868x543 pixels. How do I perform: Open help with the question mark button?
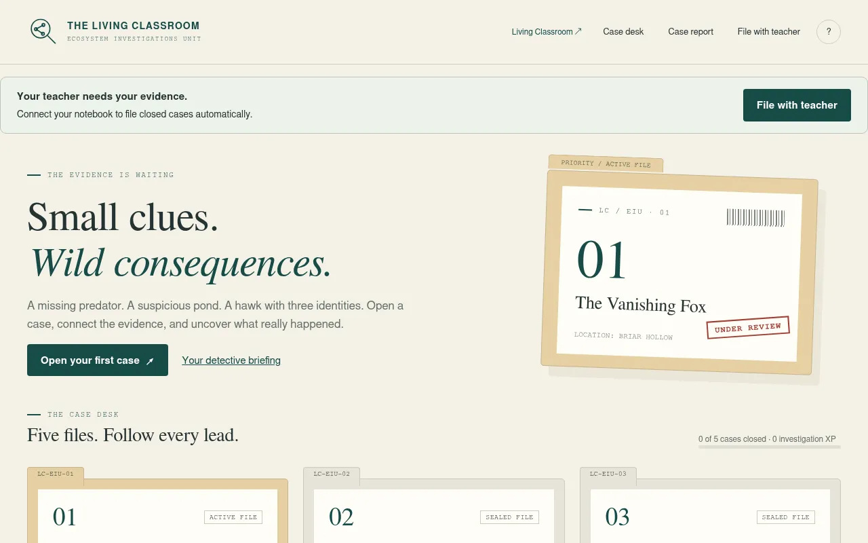point(829,32)
